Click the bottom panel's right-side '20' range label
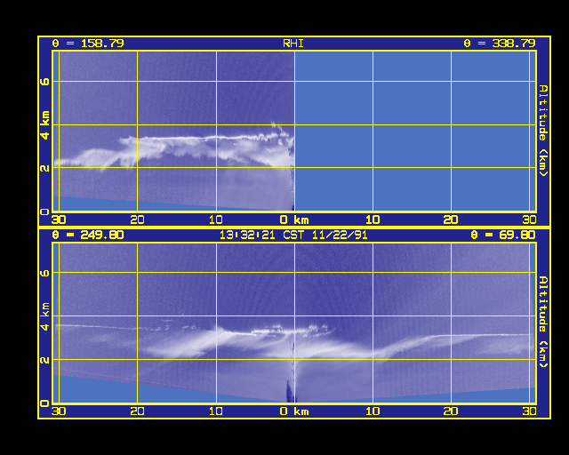 [x=451, y=411]
